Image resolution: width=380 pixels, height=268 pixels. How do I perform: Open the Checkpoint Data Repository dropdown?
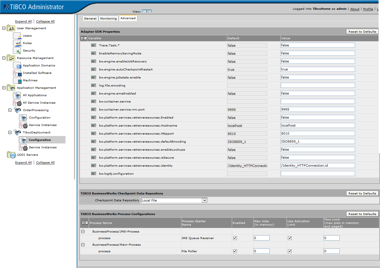[x=204, y=200]
